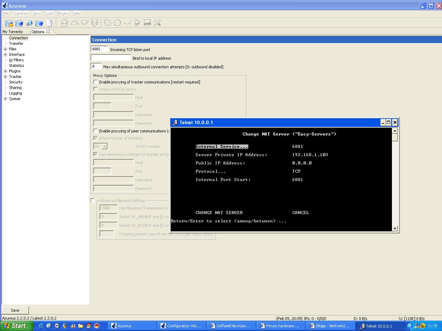Toggle Use same proxy settings checkbox
This screenshot has width=442, height=331.
coord(96,154)
